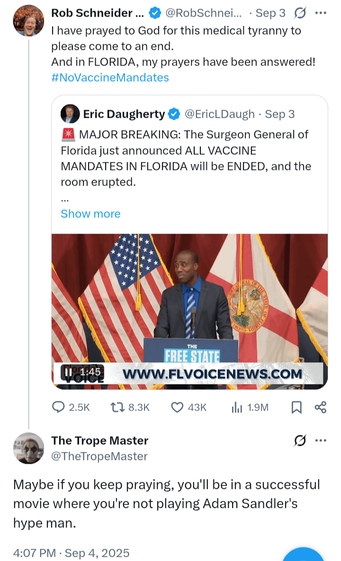Repost the tweet with 8.3K reposts

(x=117, y=407)
